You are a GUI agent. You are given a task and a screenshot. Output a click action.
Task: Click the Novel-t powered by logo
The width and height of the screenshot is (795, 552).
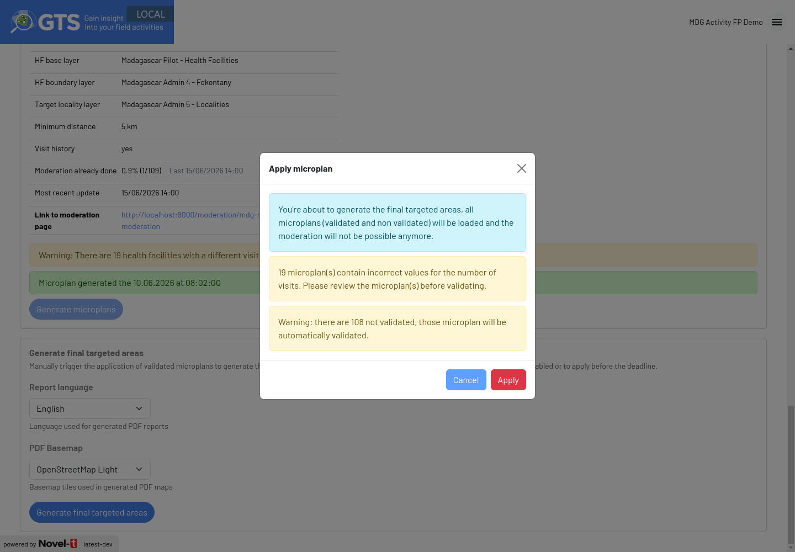coord(57,544)
